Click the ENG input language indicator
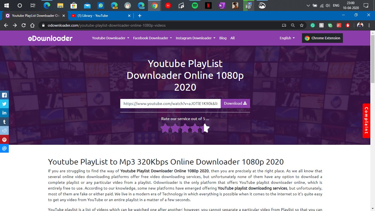Viewport: 375px width, 211px height. pyautogui.click(x=336, y=5)
